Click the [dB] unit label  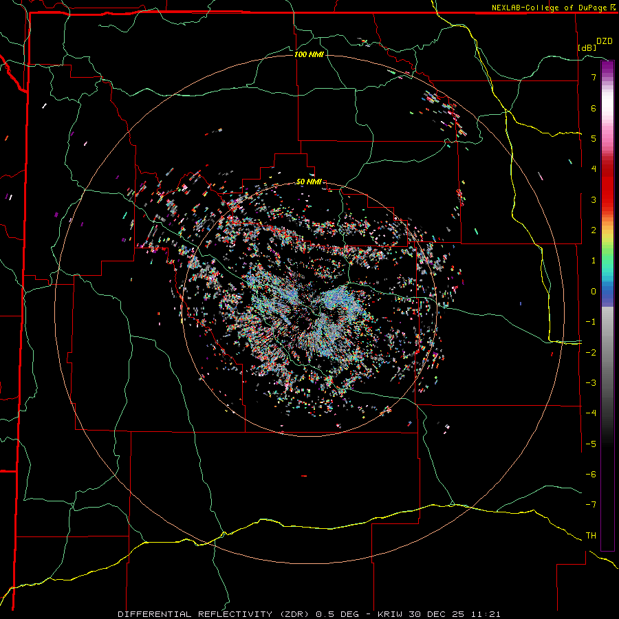tap(587, 47)
